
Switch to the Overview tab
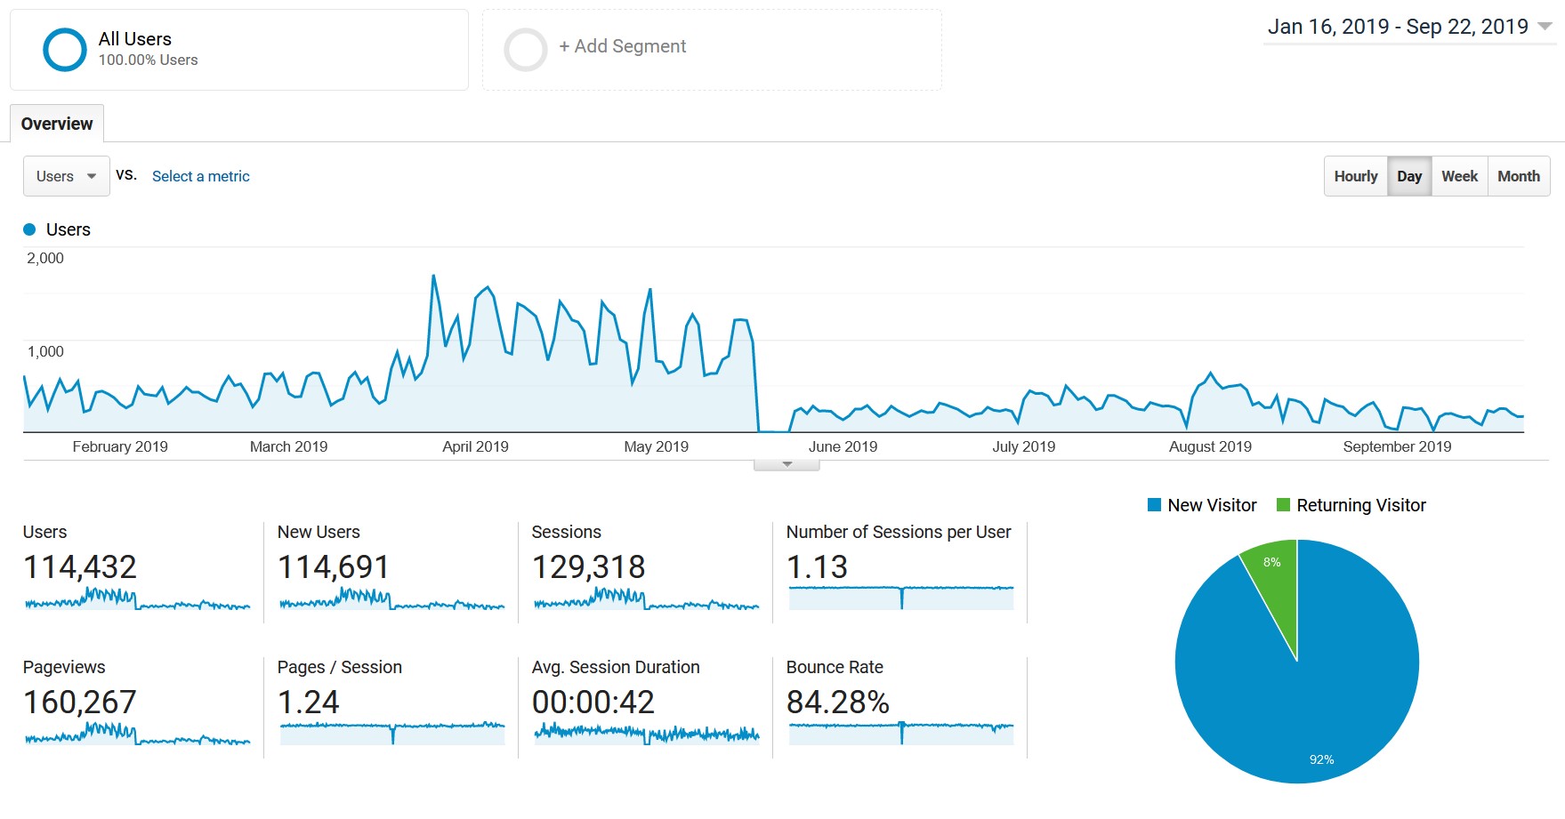click(x=57, y=123)
